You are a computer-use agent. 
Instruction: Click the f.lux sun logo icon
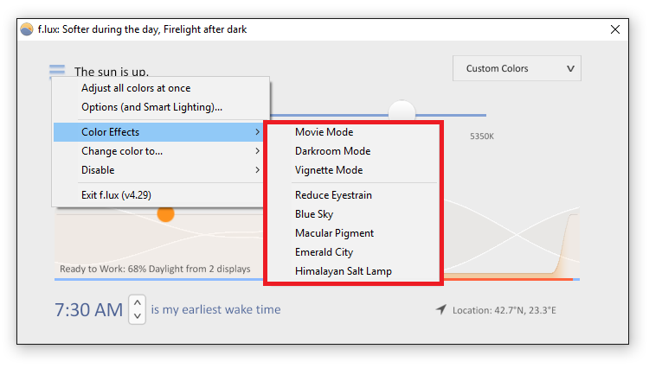[x=27, y=29]
